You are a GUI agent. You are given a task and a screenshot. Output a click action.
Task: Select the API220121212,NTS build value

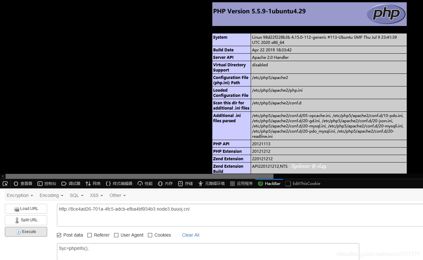coord(270,166)
